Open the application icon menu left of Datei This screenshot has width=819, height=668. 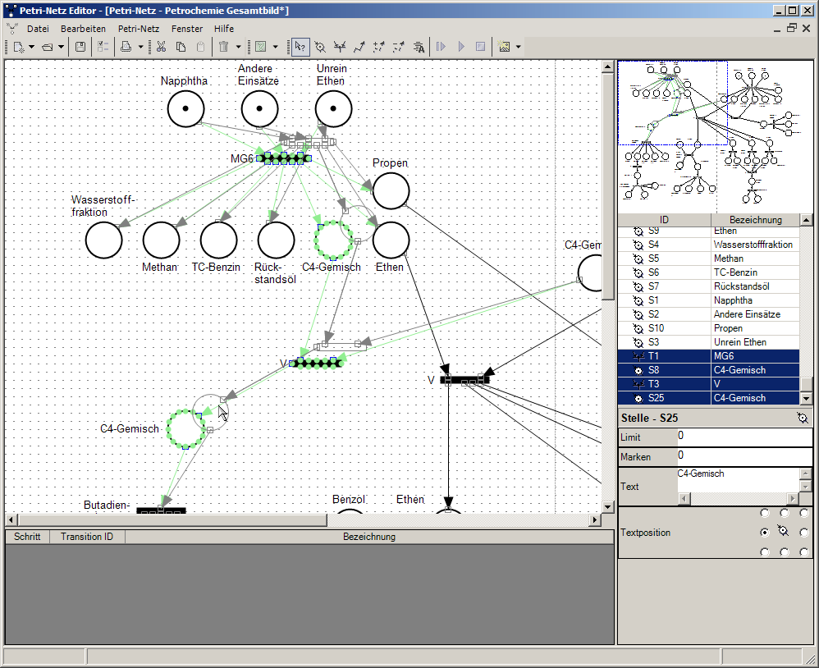[12, 29]
